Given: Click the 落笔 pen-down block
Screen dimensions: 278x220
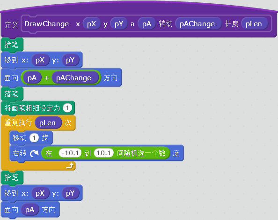Looking at the screenshot, I should tap(12, 94).
